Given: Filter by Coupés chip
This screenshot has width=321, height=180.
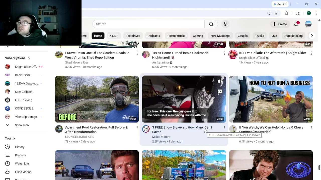Looking at the screenshot, I should click(243, 36).
